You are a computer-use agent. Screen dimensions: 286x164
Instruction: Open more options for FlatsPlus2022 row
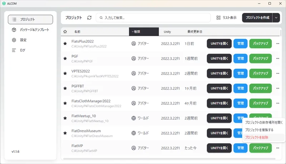[x=278, y=44]
